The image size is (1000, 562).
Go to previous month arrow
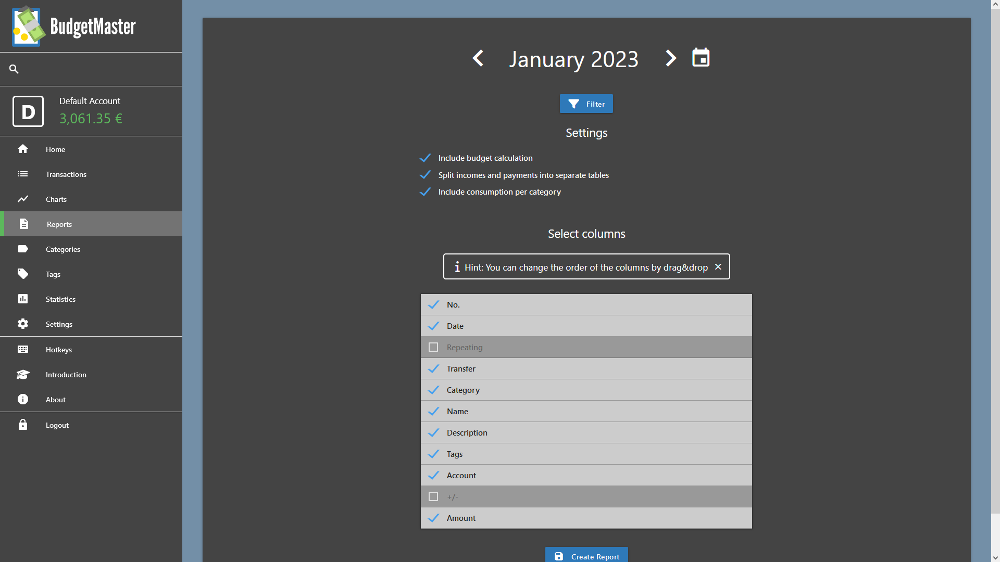(x=478, y=58)
